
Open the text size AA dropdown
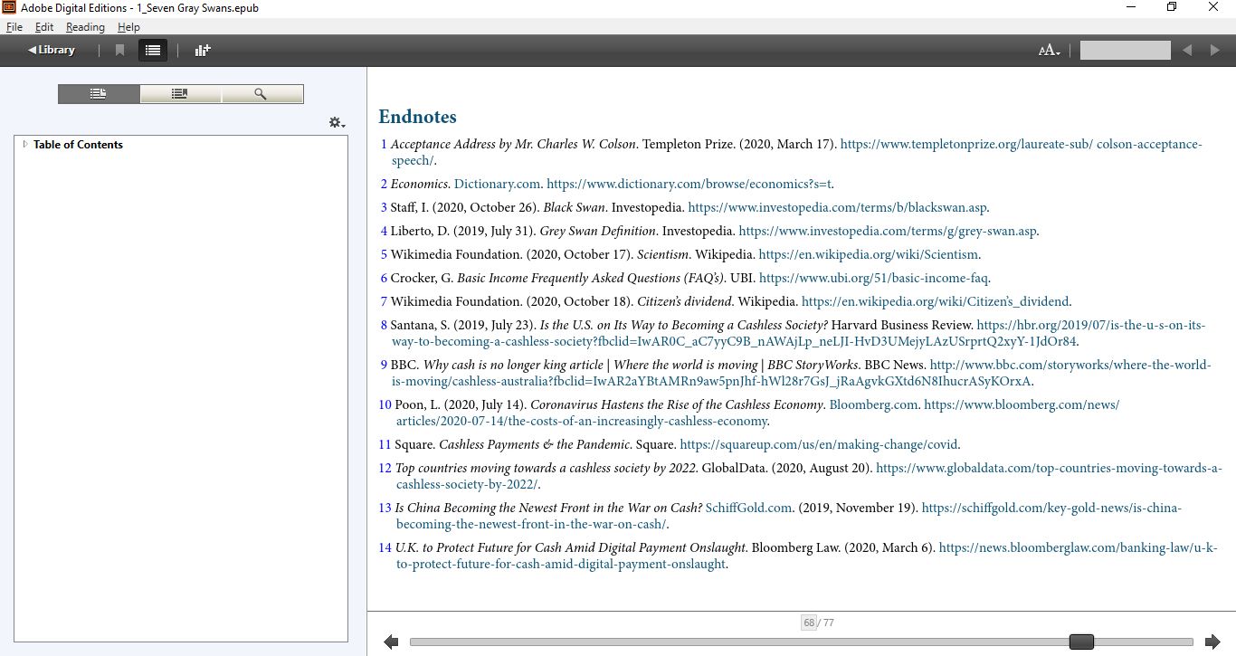[1049, 51]
